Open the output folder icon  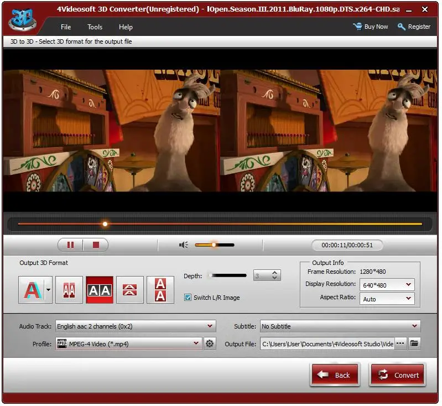pyautogui.click(x=414, y=343)
